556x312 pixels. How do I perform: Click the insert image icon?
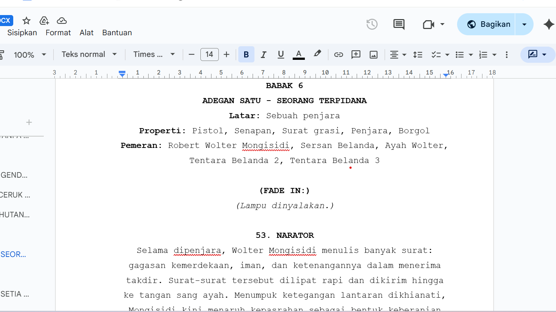coord(374,55)
